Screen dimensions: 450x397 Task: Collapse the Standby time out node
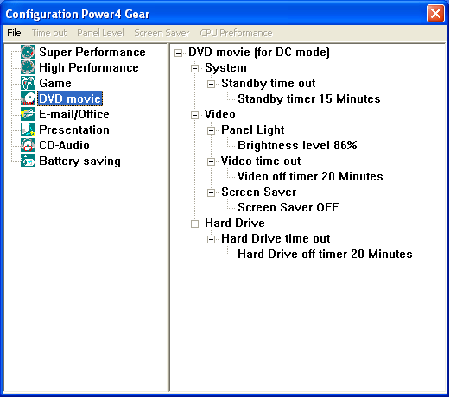212,84
